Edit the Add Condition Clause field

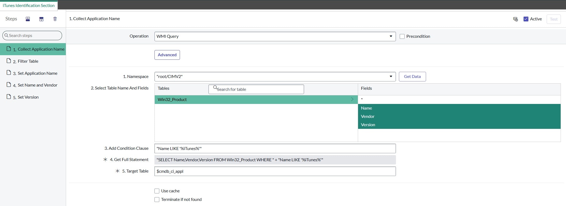[275, 148]
